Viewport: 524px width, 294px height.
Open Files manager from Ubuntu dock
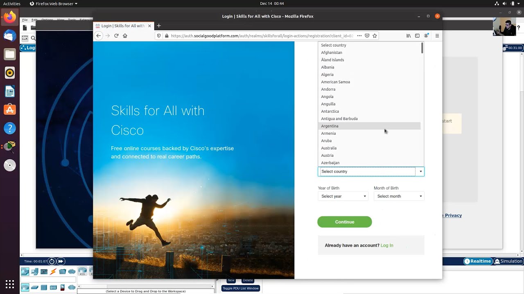pos(10,54)
